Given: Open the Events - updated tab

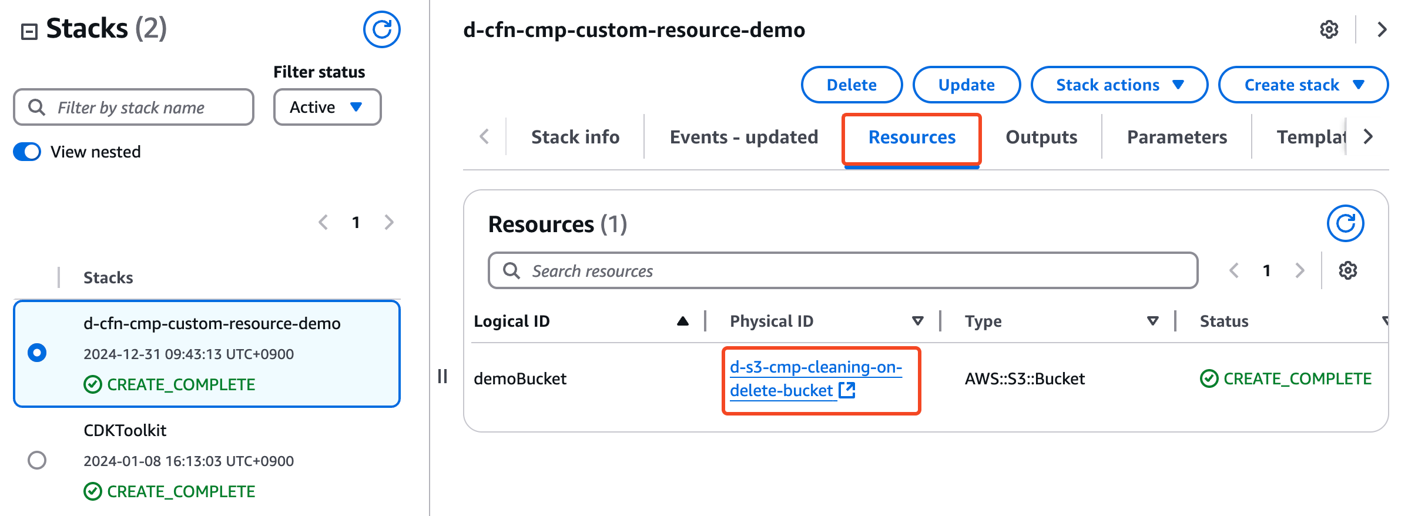Looking at the screenshot, I should (x=743, y=137).
